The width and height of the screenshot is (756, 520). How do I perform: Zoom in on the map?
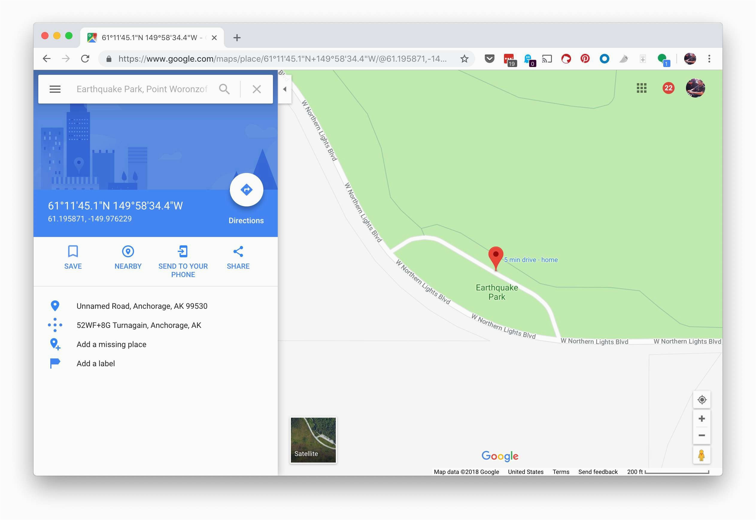(x=702, y=419)
